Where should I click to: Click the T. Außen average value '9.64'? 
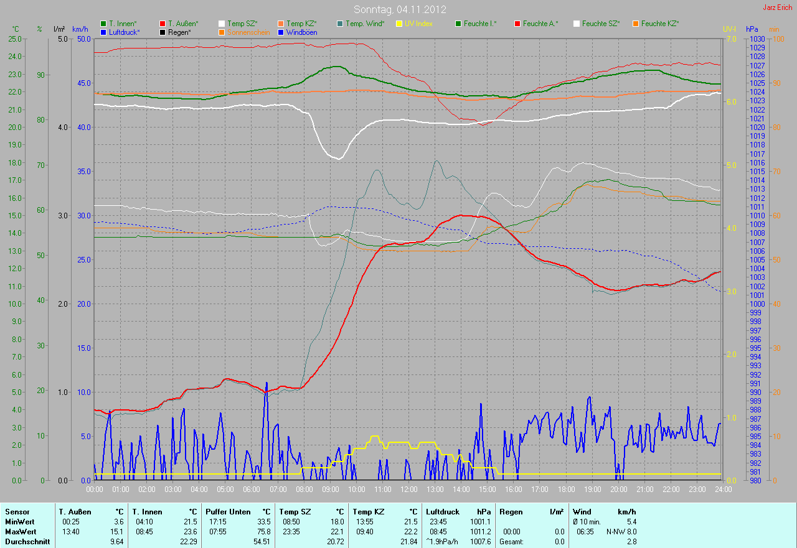[x=116, y=542]
